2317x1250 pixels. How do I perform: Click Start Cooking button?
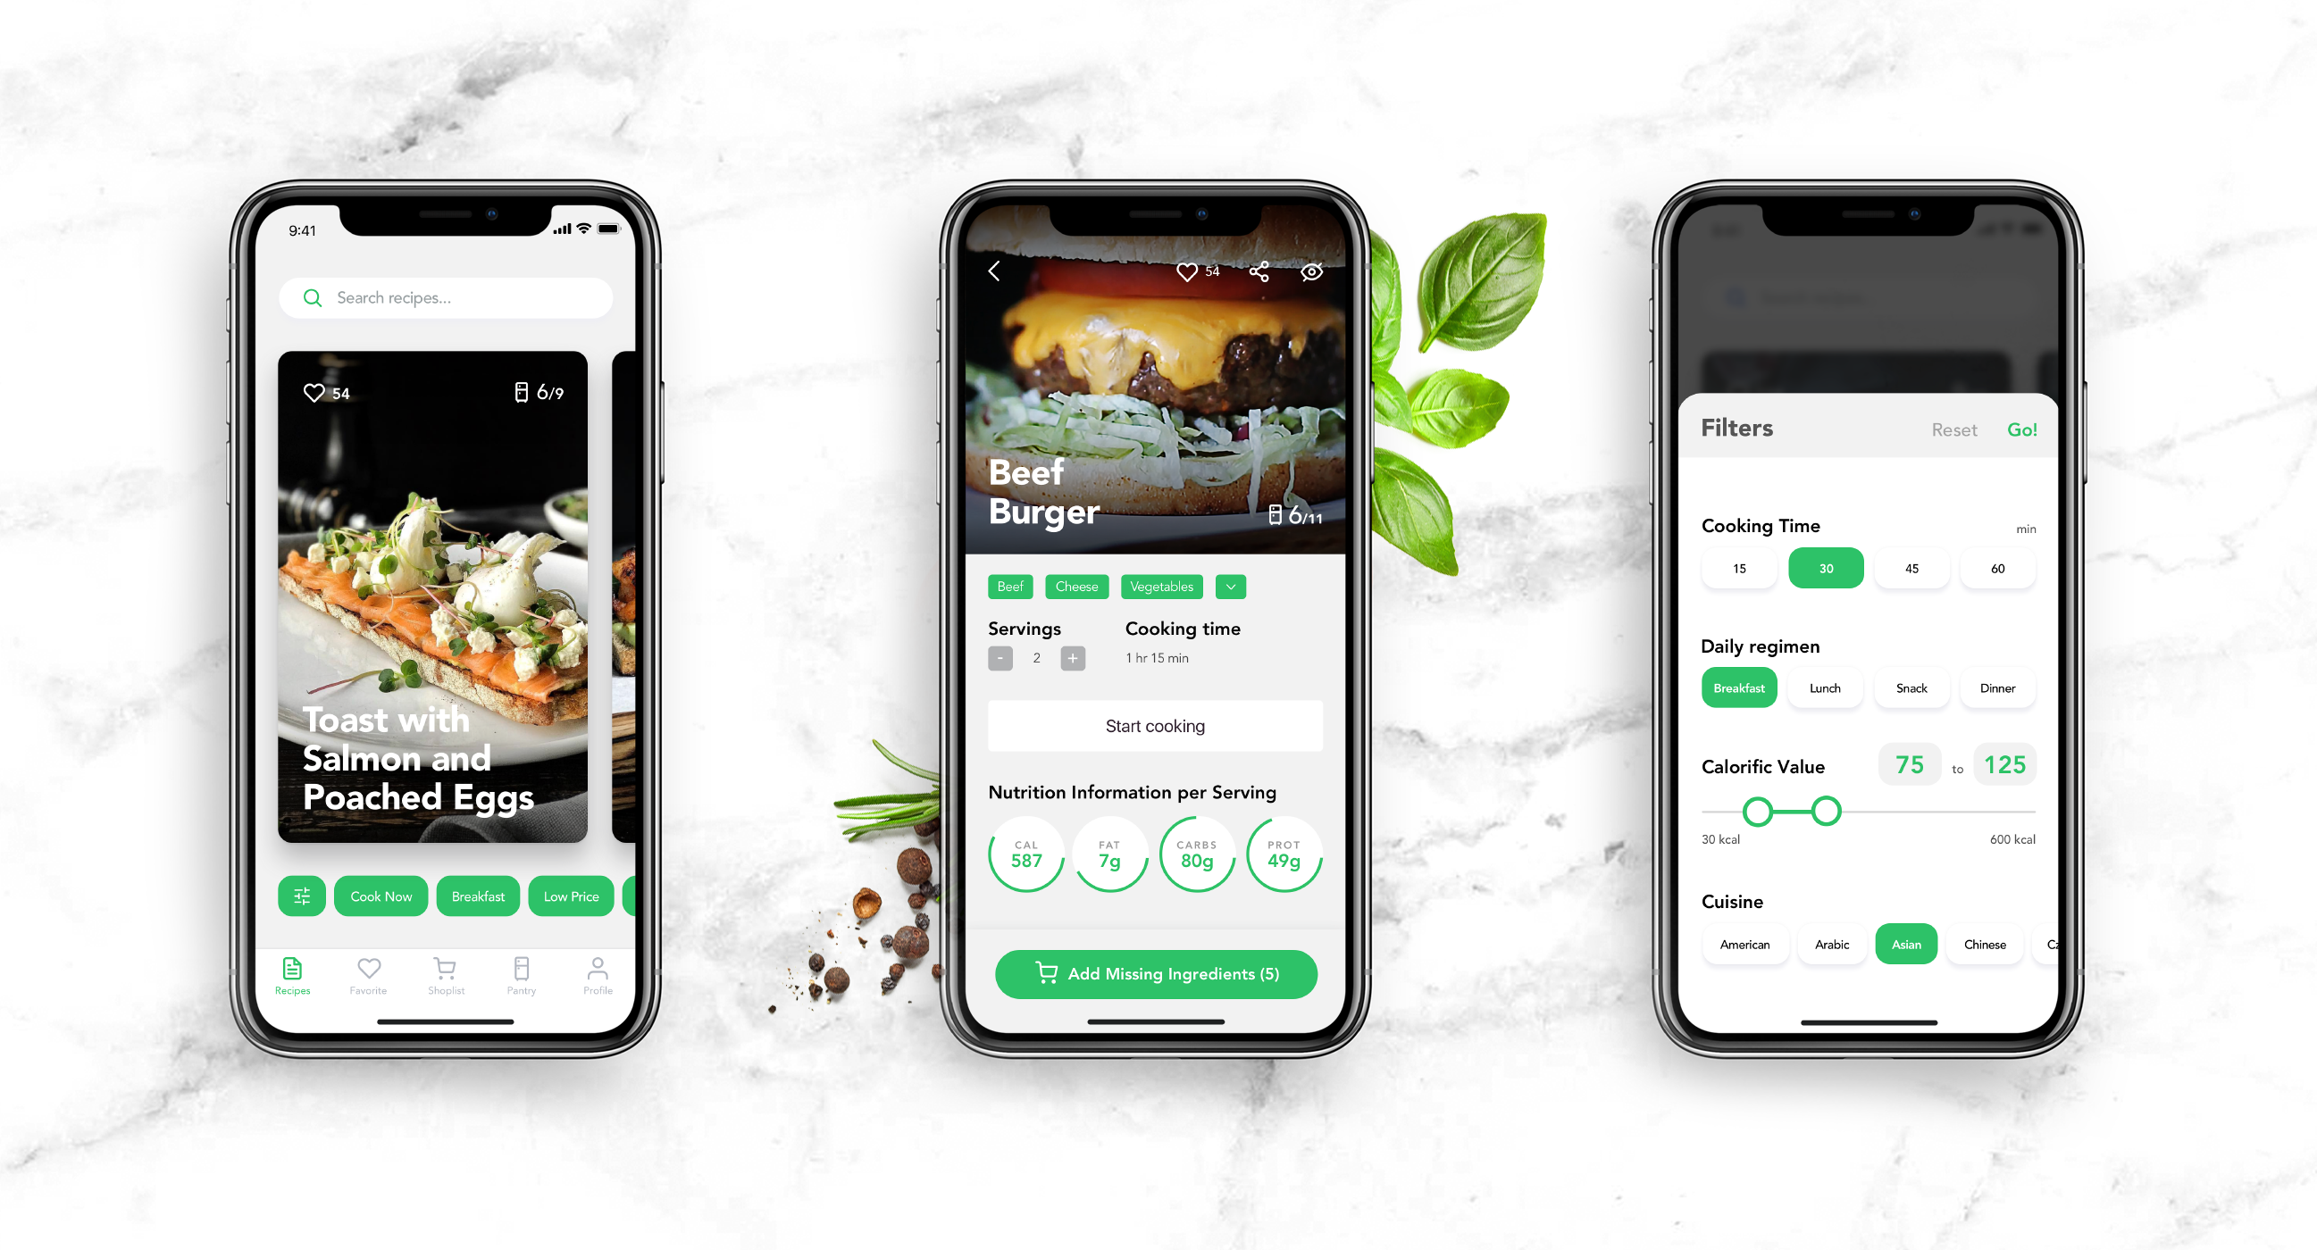[1153, 725]
